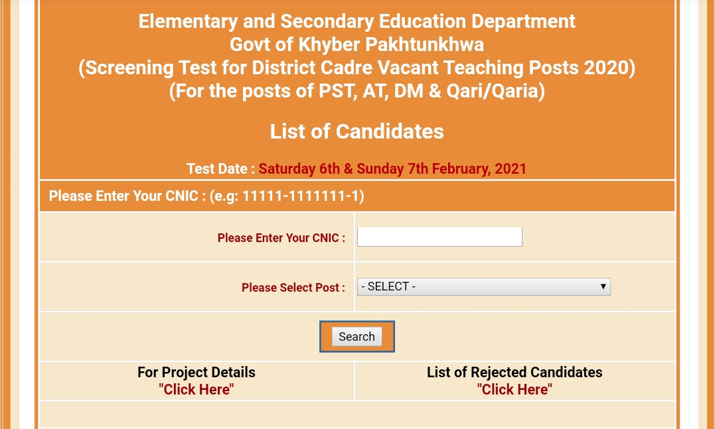Click the Elementary and Secondary Education Department title
Screen dimensions: 715x429
point(357,21)
